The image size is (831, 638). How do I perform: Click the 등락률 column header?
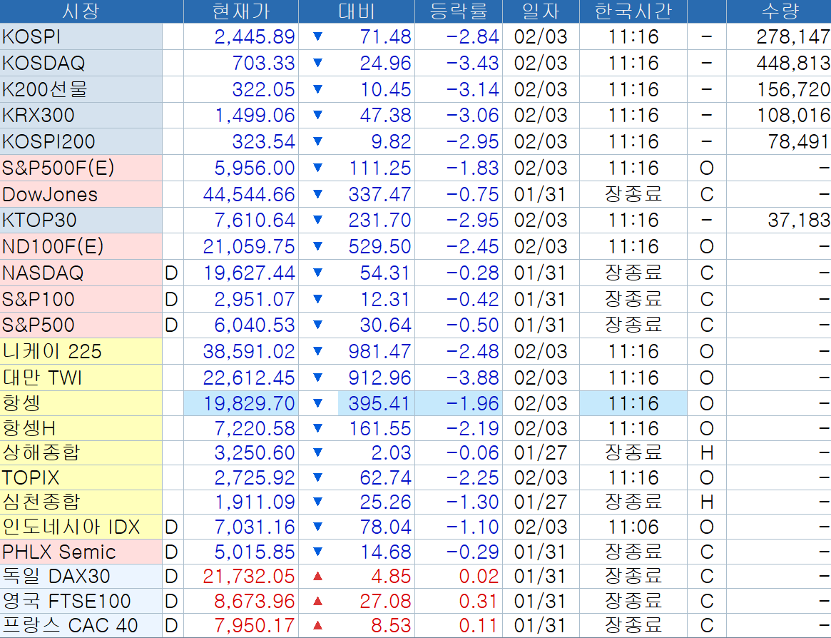[458, 11]
